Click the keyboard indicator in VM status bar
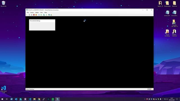Screen dimensions: 180x101 (148, 89)
